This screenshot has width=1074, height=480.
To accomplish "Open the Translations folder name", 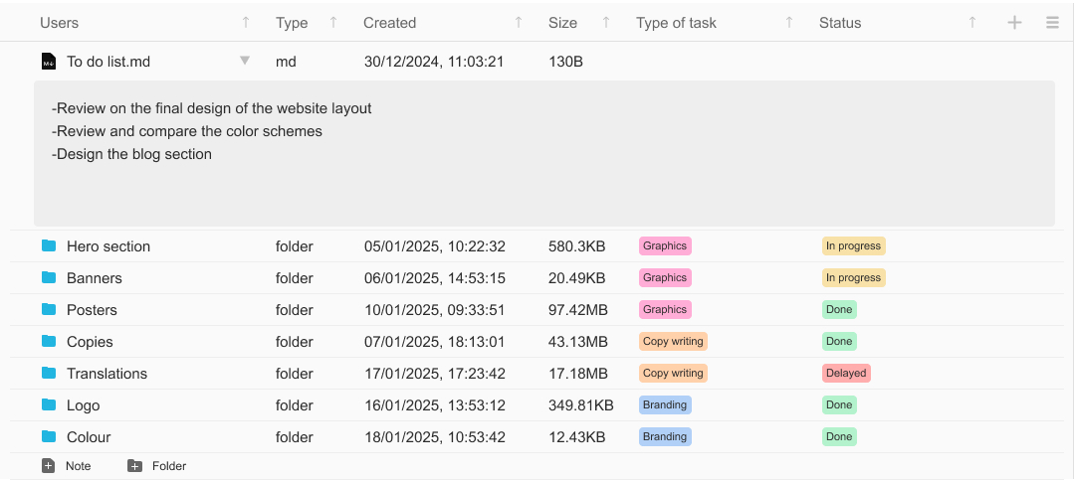I will [x=107, y=374].
